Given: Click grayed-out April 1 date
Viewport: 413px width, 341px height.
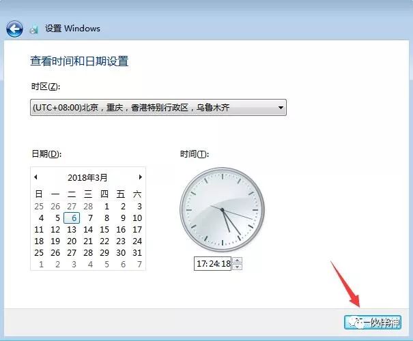Looking at the screenshot, I should 41,264.
